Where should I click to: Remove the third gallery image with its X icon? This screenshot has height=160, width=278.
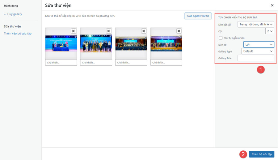[144, 31]
